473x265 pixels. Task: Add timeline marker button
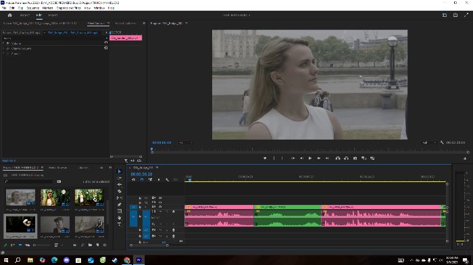[159, 180]
